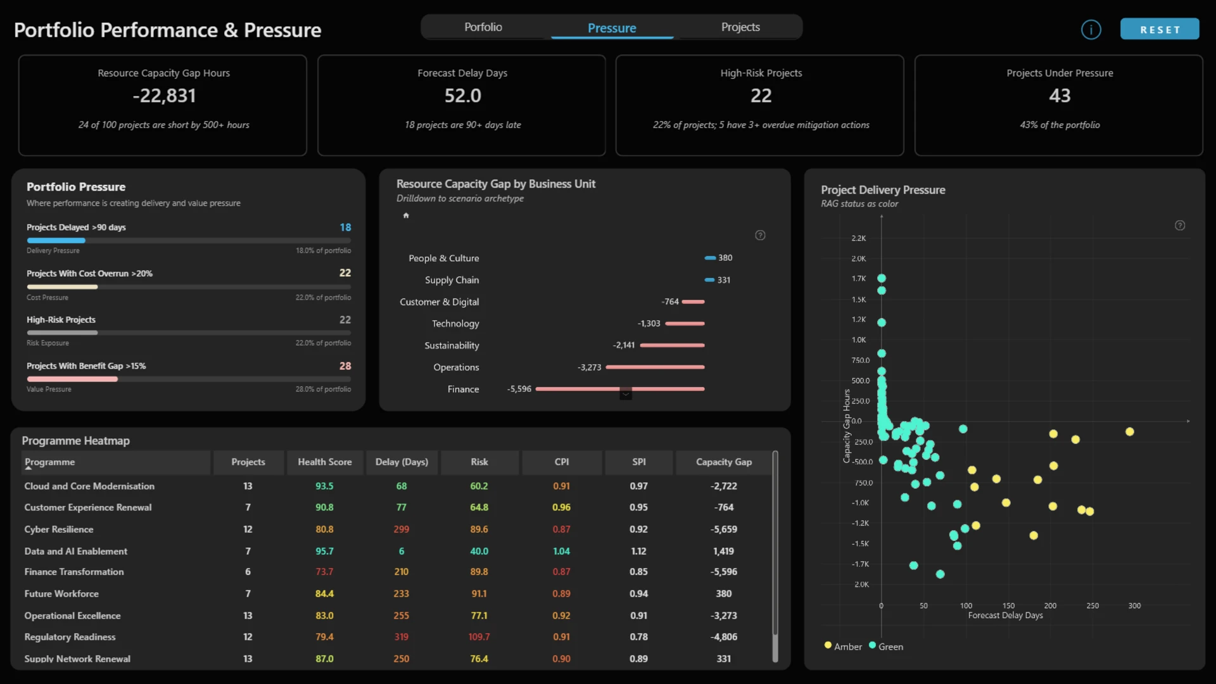Click the Programme Heatmap vertical scrollbar

coord(775,556)
